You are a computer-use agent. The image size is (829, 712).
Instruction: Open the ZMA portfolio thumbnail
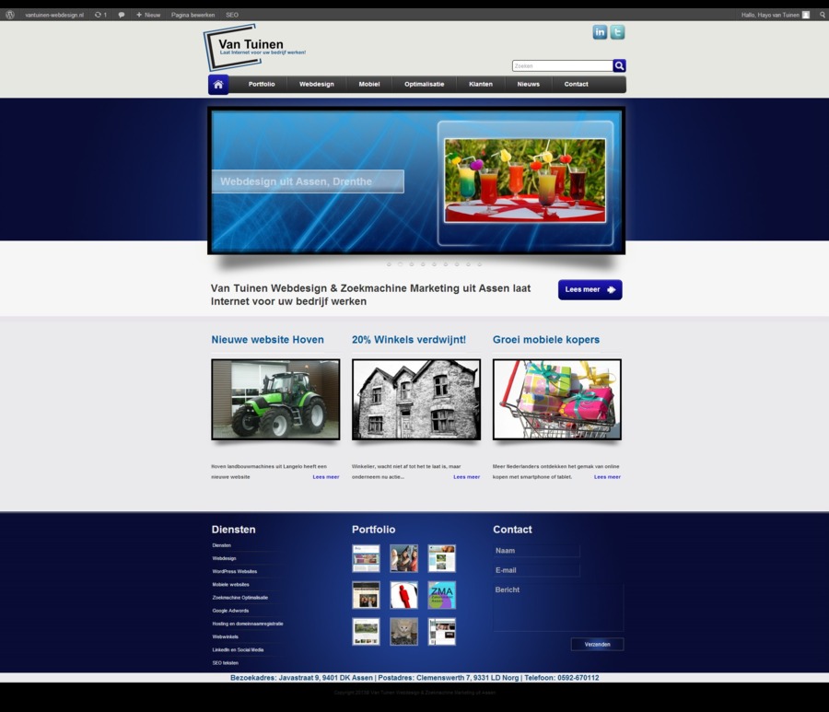point(441,595)
